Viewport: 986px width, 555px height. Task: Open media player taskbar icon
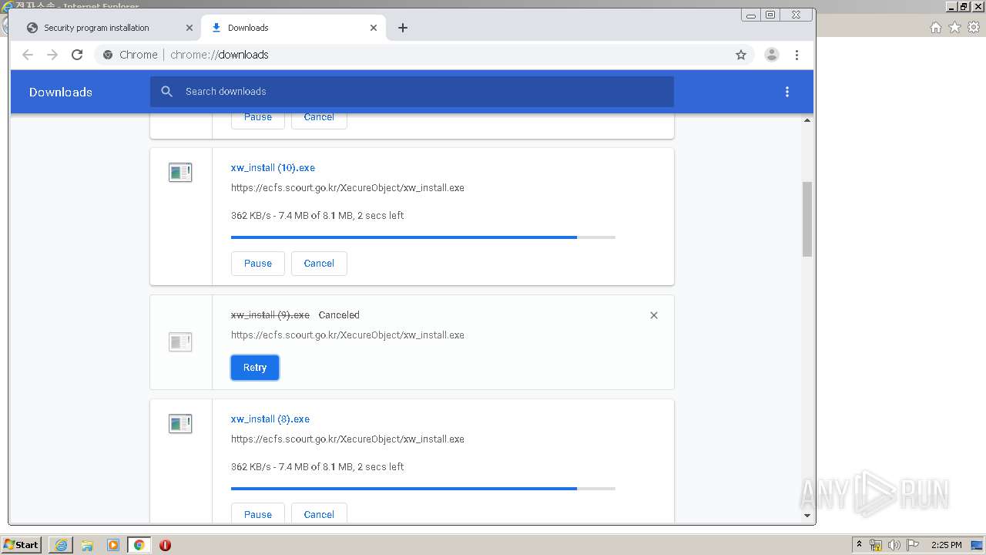coord(113,545)
